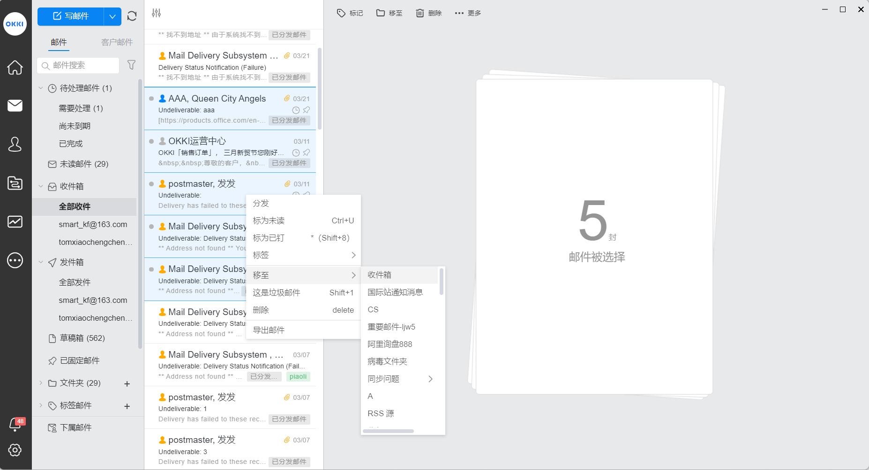Screen dimensions: 869x470
Task: Add a new folder with the 文件夹 plus icon
Action: tap(127, 384)
